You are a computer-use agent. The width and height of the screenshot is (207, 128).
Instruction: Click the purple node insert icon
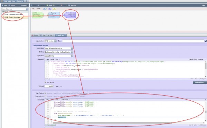[50, 9]
